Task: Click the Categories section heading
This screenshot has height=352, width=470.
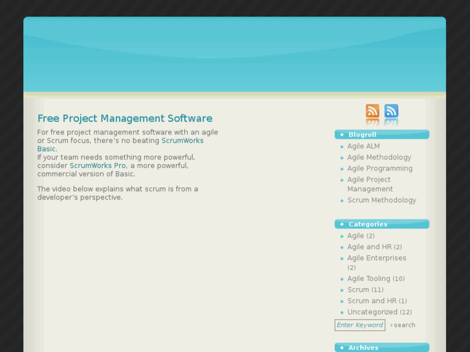Action: click(x=381, y=224)
